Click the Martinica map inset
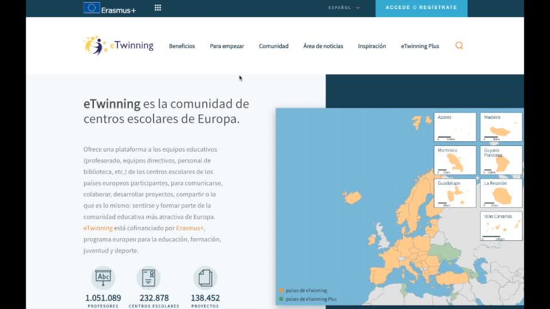 pyautogui.click(x=455, y=160)
